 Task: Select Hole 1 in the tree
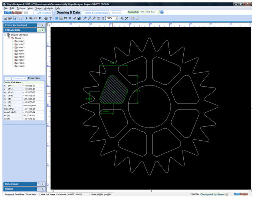pos(22,41)
